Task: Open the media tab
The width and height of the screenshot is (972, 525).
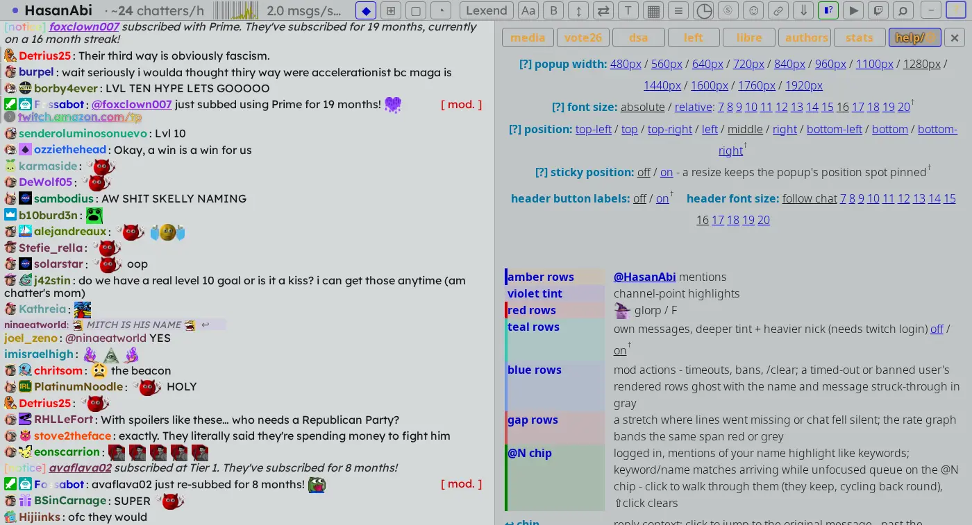Action: (528, 37)
